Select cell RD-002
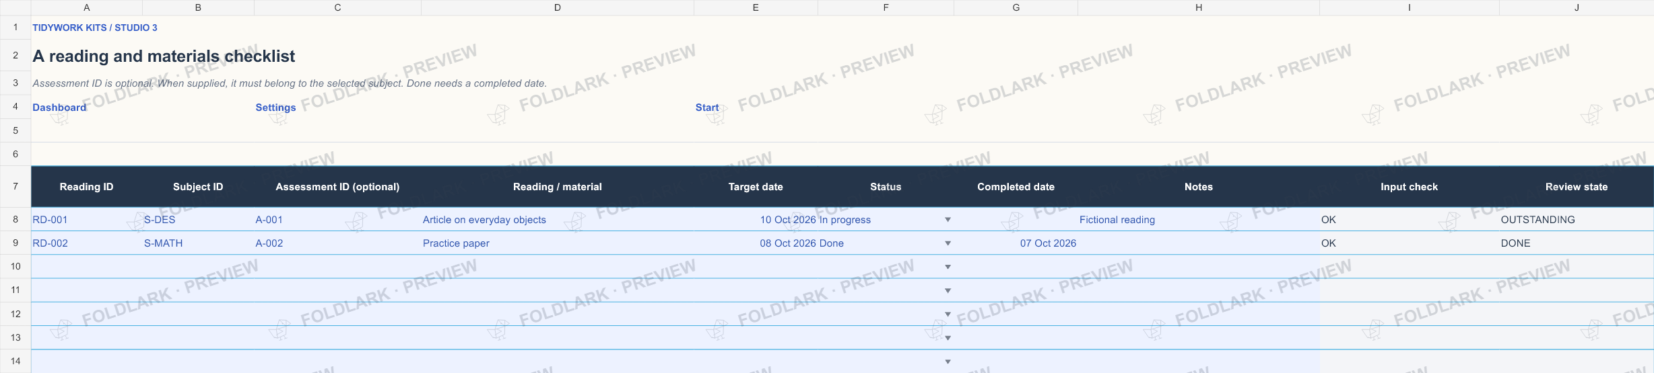The height and width of the screenshot is (373, 1654). coord(86,243)
